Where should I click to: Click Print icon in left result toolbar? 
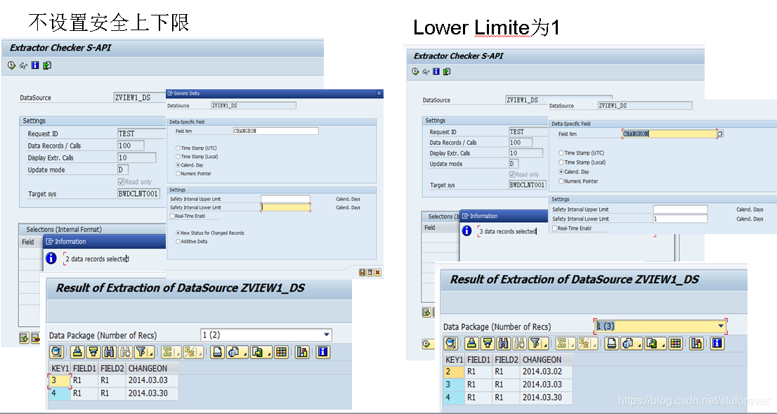tap(217, 352)
